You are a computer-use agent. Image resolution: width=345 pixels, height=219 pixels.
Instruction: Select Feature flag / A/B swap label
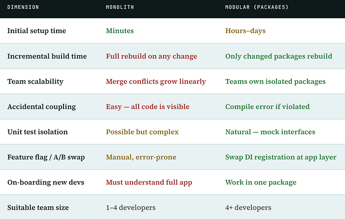[x=46, y=157]
